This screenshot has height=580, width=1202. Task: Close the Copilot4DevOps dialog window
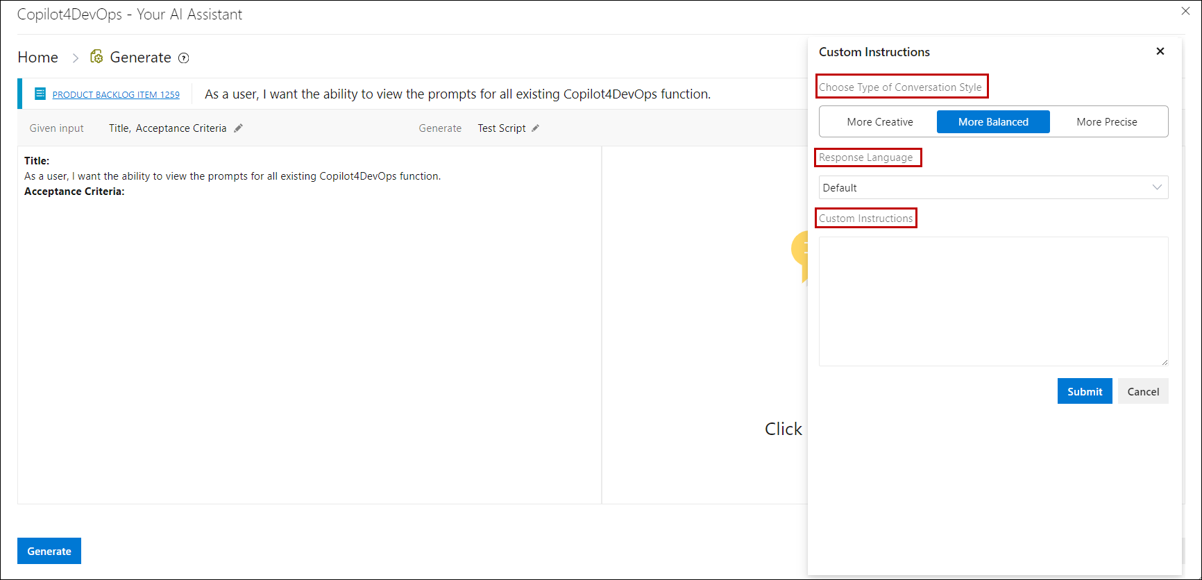pyautogui.click(x=1186, y=11)
